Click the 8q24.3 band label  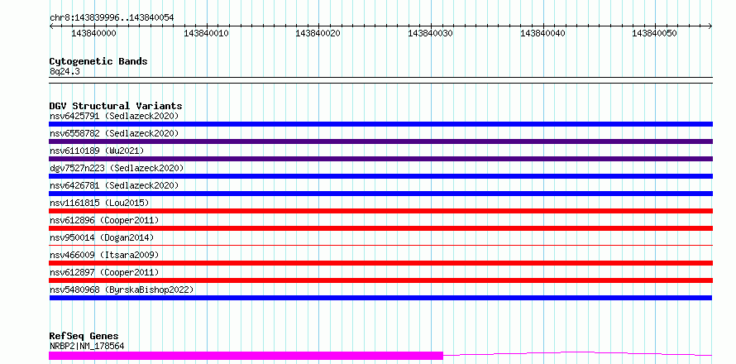pyautogui.click(x=65, y=72)
